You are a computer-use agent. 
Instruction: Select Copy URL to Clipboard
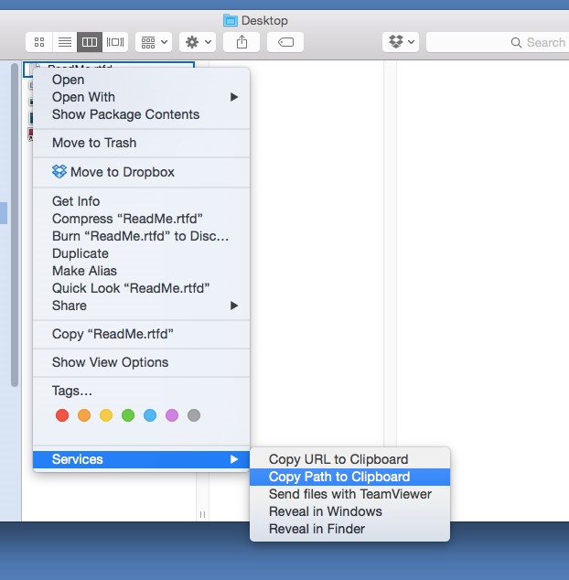pos(338,459)
